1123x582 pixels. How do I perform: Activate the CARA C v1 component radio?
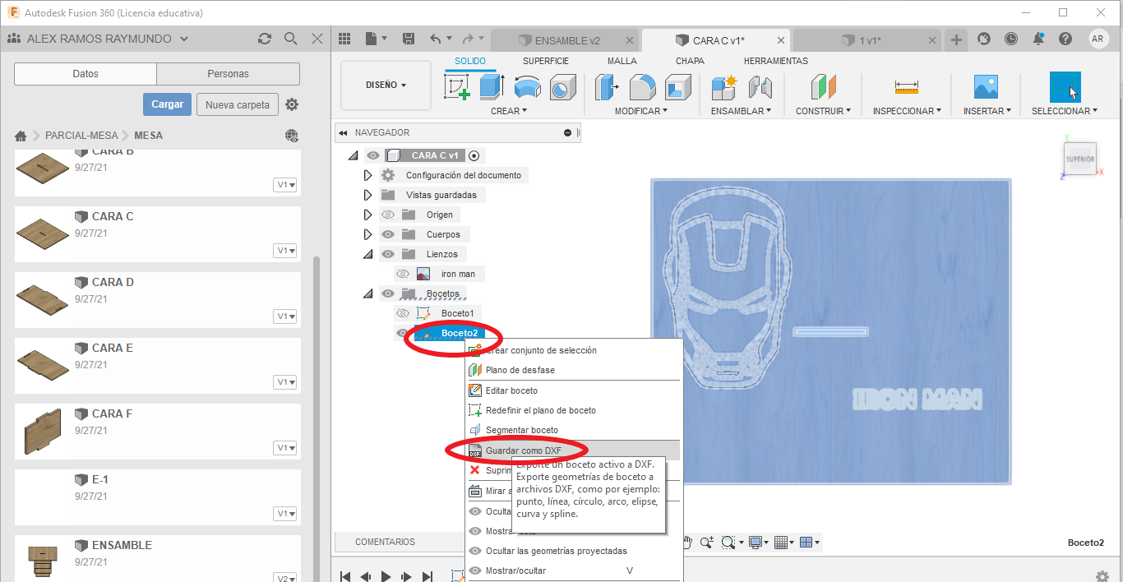click(x=474, y=155)
